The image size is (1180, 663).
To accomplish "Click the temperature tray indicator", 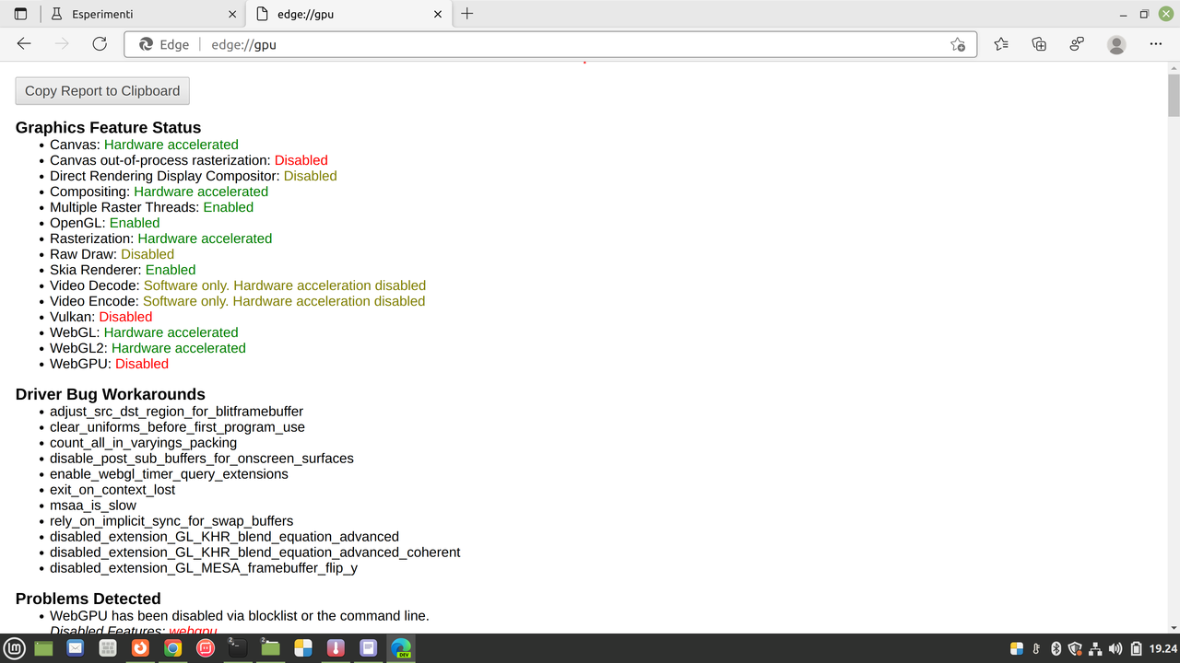I will coord(1037,648).
